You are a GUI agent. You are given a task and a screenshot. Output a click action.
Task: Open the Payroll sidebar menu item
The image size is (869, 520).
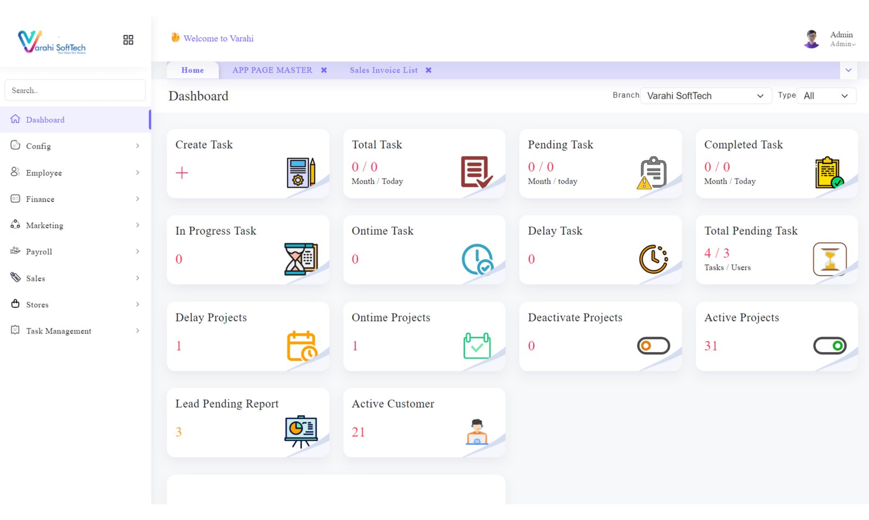pos(75,252)
